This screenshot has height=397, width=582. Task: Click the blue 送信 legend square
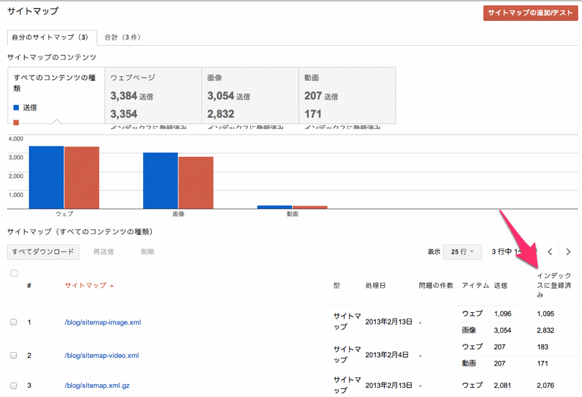point(16,107)
